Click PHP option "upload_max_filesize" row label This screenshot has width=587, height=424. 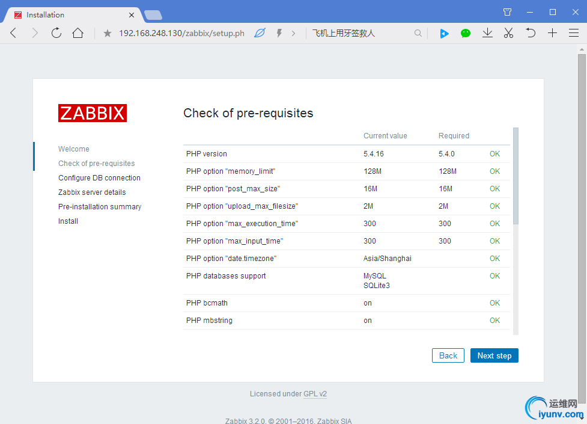pyautogui.click(x=242, y=206)
